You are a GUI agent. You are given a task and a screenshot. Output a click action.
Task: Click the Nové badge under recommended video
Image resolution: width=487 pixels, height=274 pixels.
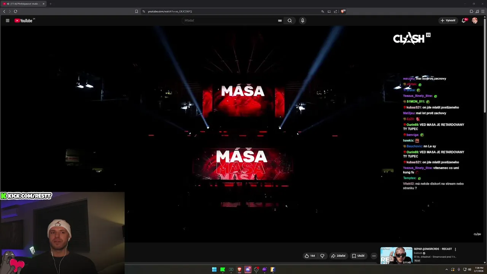coord(417,261)
